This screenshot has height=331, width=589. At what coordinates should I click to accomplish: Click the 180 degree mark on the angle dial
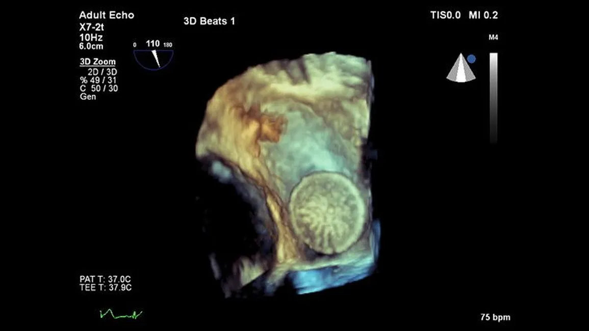tap(168, 45)
